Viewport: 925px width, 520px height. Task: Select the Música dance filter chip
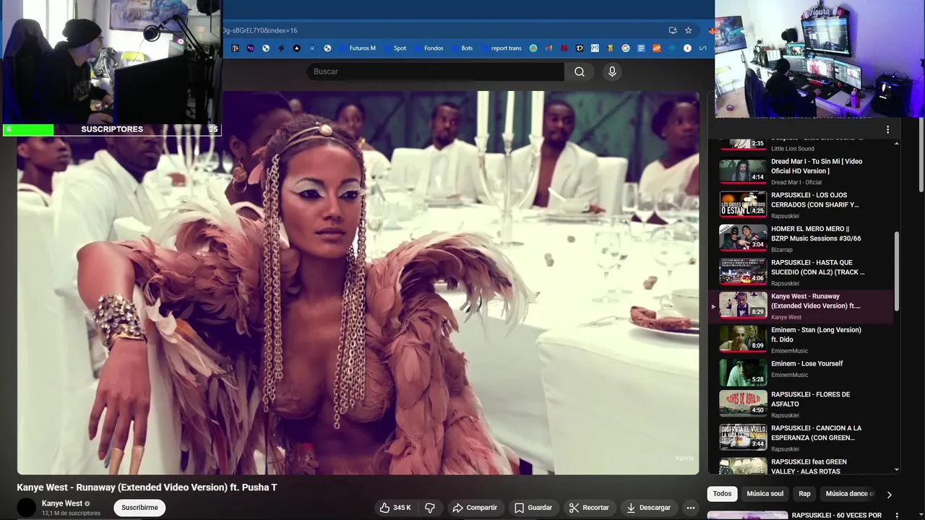coord(850,494)
